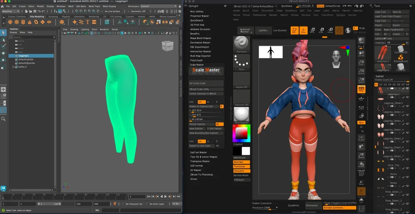The width and height of the screenshot is (415, 214).
Task: Click the Set Scene Scale button
Action: pyautogui.click(x=206, y=83)
